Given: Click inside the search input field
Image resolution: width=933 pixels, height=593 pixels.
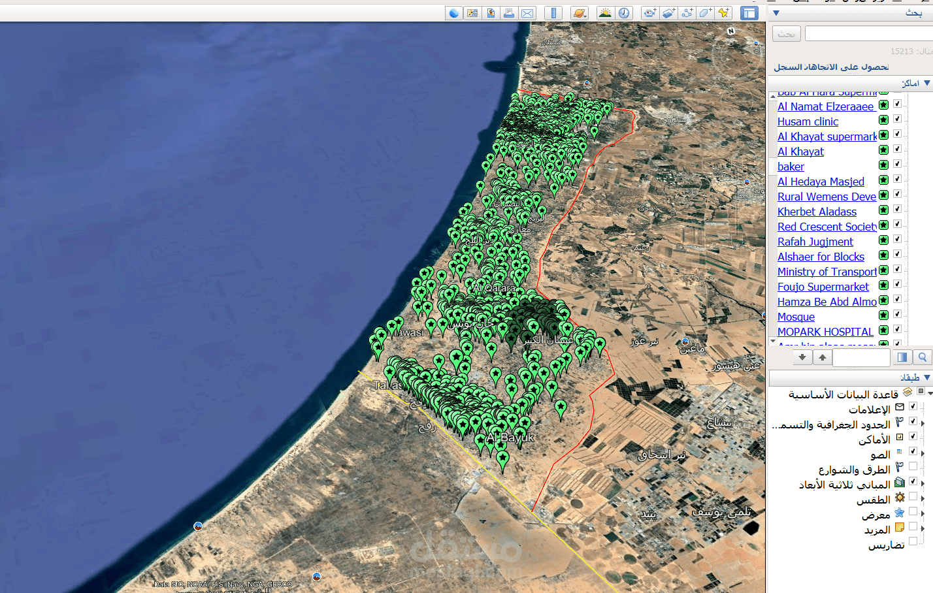Looking at the screenshot, I should pyautogui.click(x=869, y=33).
